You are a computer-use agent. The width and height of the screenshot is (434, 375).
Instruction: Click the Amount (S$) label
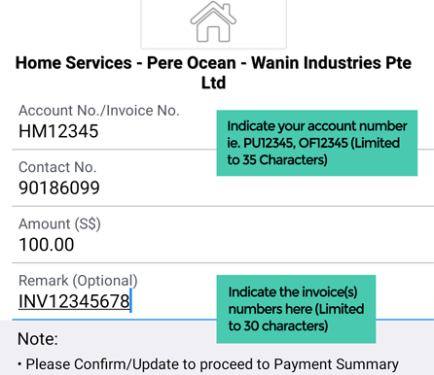(59, 224)
